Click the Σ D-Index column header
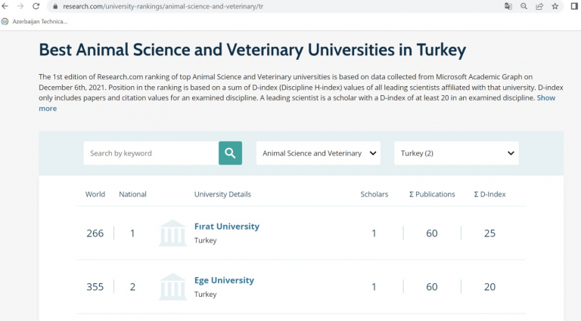Screen dimensions: 581x321 (490, 194)
